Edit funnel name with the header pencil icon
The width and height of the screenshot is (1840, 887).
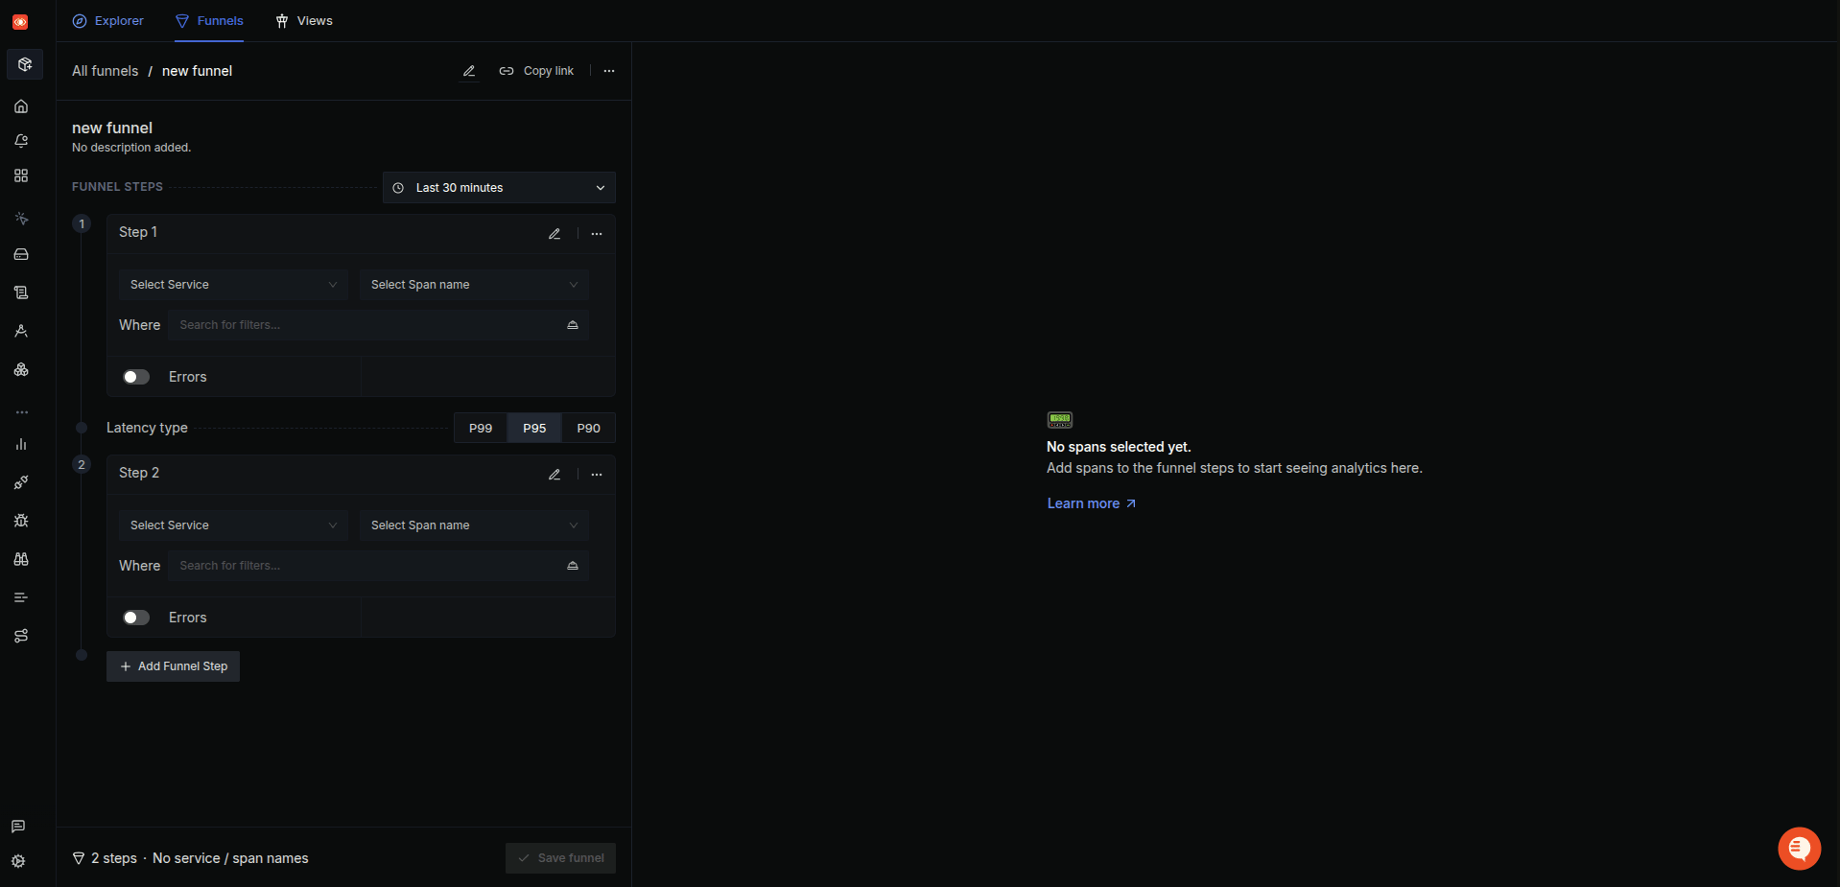[x=469, y=71]
